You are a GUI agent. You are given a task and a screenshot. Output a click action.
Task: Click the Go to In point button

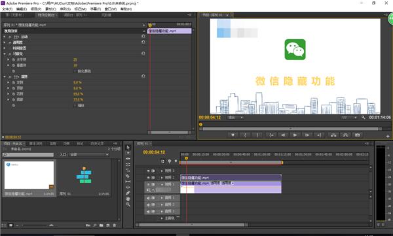point(271,135)
